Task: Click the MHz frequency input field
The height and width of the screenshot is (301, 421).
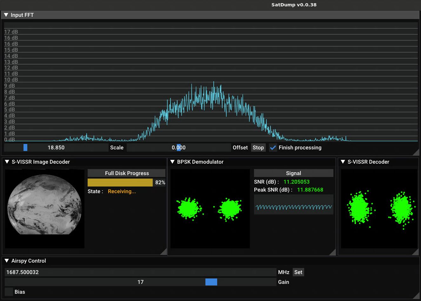Action: (140, 272)
